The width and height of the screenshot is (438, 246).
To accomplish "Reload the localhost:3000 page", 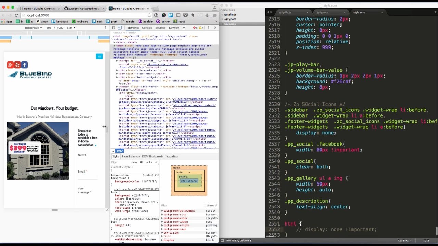I will (x=16, y=15).
